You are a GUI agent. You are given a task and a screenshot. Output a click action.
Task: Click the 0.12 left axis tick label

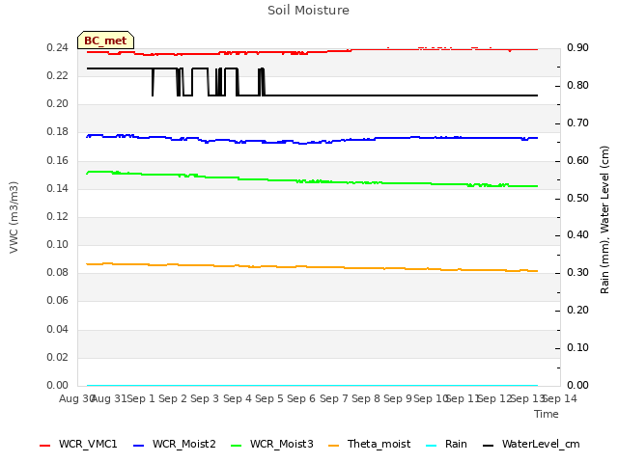point(57,216)
